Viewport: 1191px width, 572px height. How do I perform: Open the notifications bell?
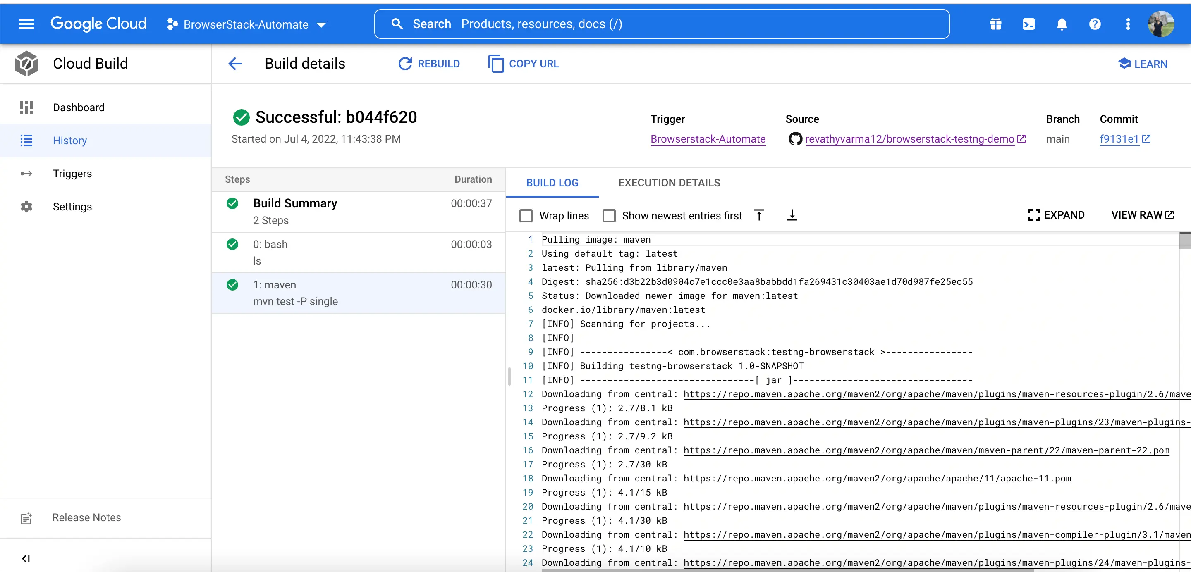click(x=1062, y=24)
